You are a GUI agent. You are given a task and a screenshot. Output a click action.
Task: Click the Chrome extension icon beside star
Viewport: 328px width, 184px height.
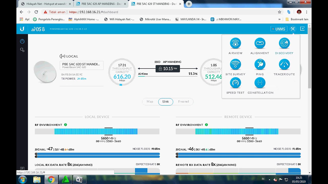point(289,12)
